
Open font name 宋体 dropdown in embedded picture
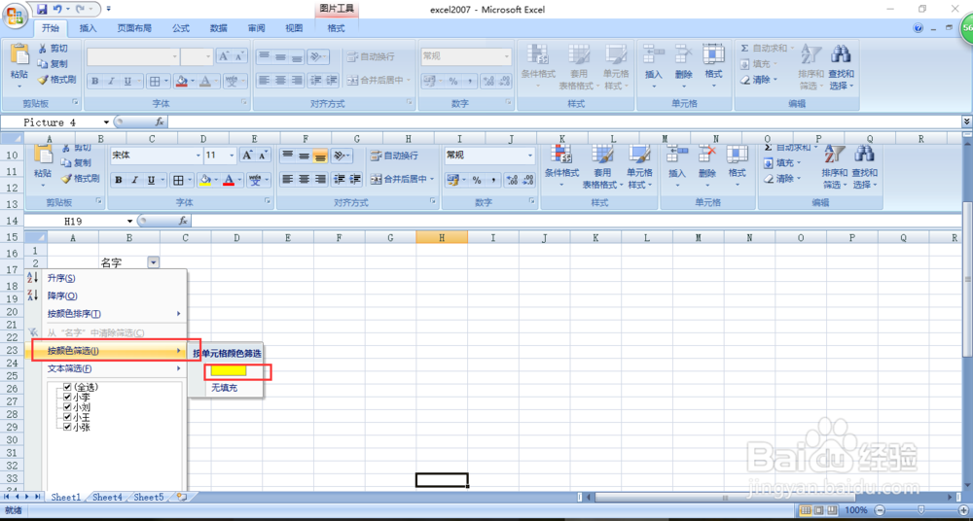198,156
